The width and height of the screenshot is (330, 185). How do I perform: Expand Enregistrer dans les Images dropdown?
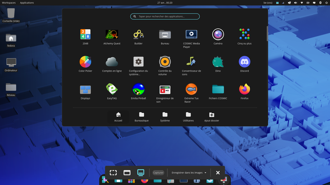coord(189,173)
